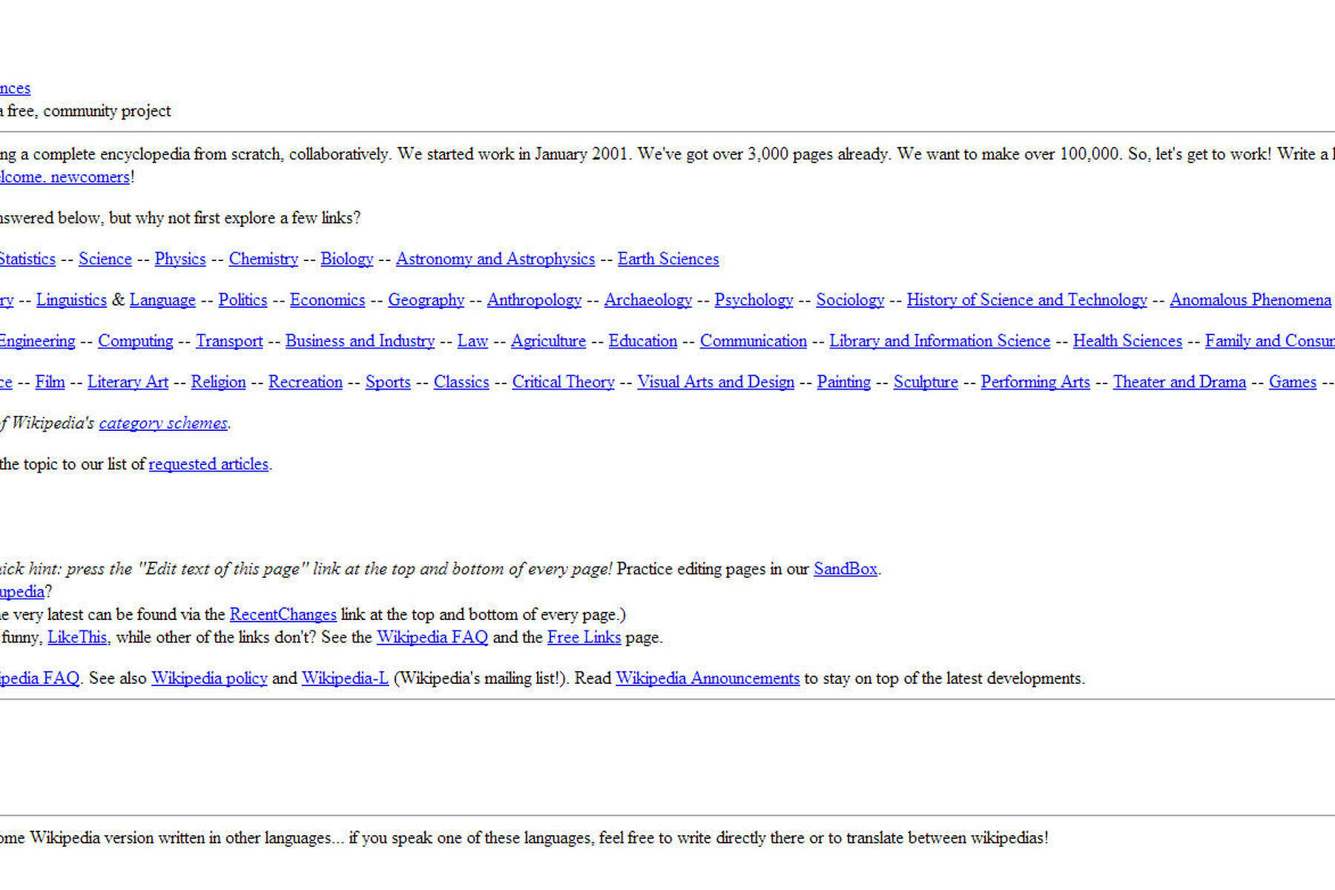Open the Wikipedia-L mailing list link
This screenshot has height=890, width=1335.
pyautogui.click(x=345, y=679)
